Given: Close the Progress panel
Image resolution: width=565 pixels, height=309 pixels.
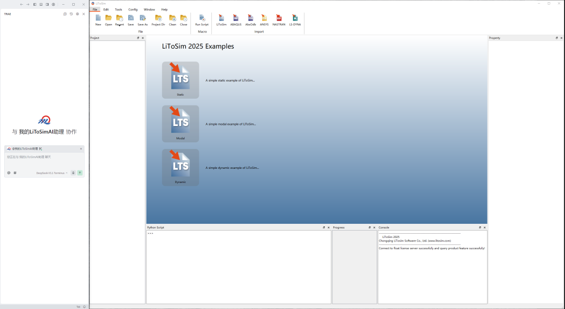Looking at the screenshot, I should click(x=375, y=227).
